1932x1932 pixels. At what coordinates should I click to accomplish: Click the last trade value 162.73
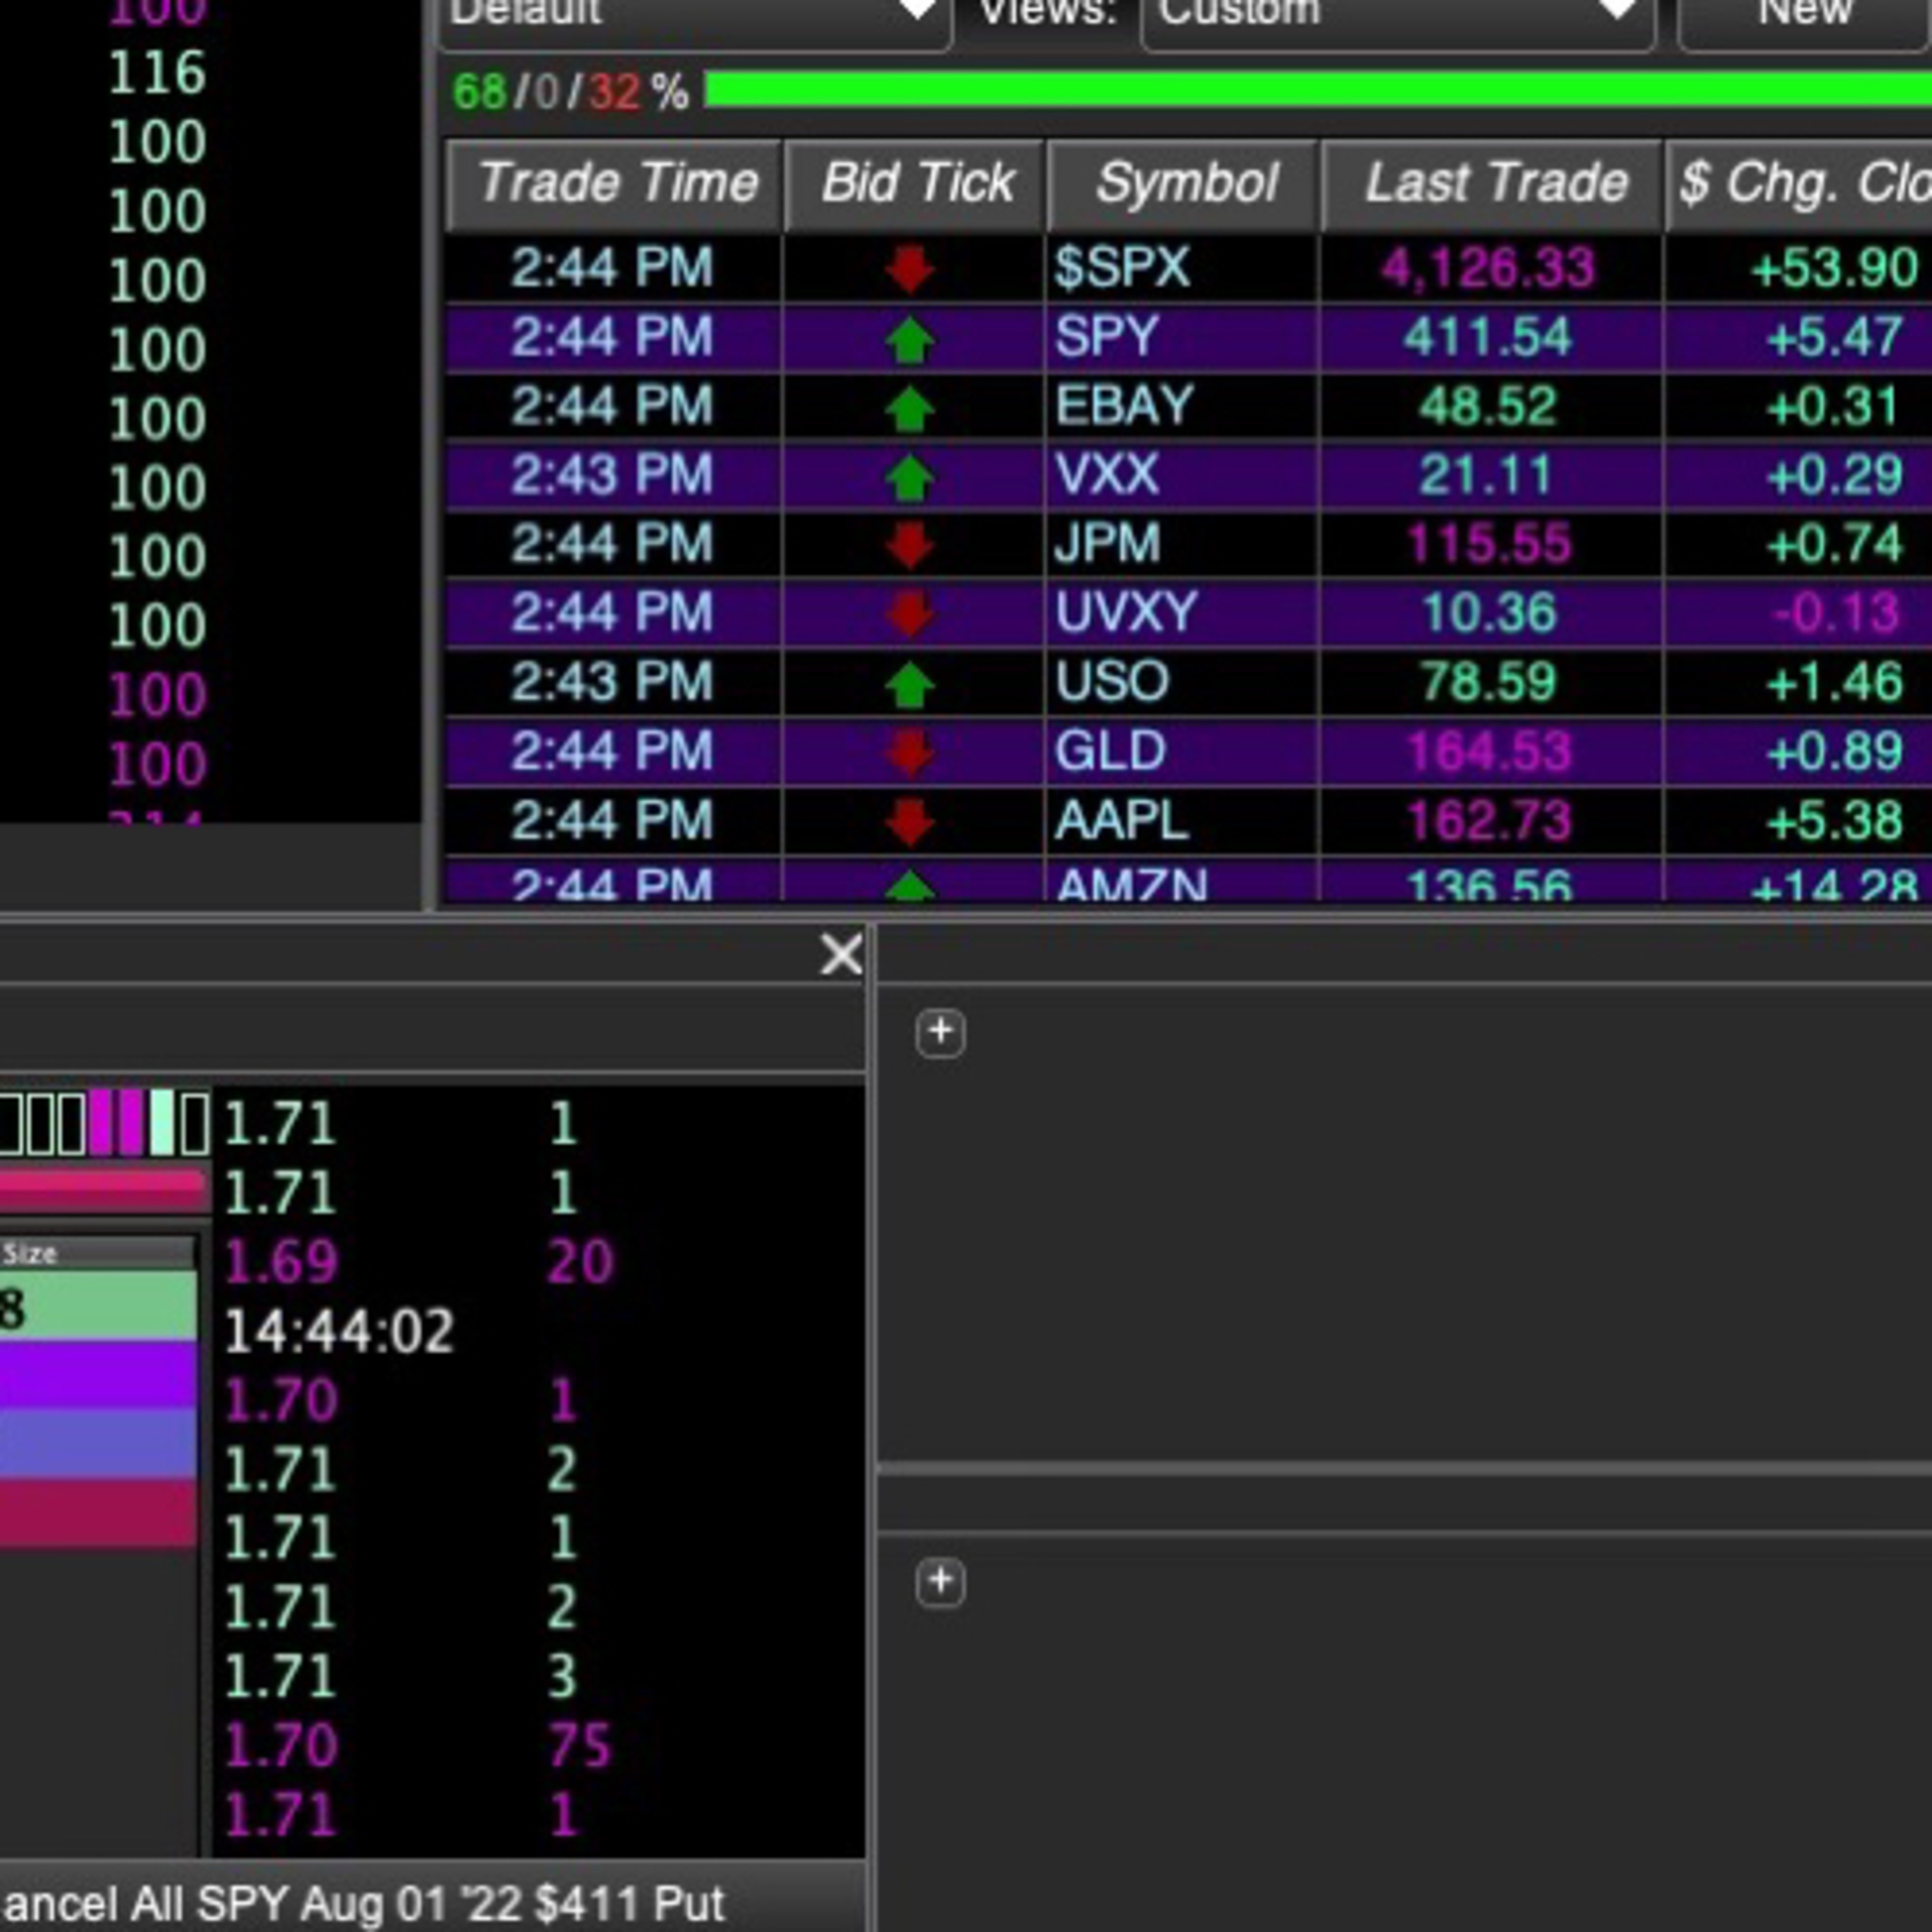(1488, 820)
